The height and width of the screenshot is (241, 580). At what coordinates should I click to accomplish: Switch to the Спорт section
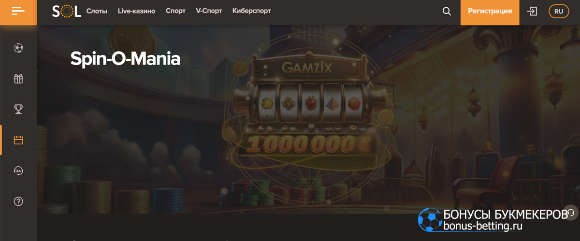tap(175, 11)
